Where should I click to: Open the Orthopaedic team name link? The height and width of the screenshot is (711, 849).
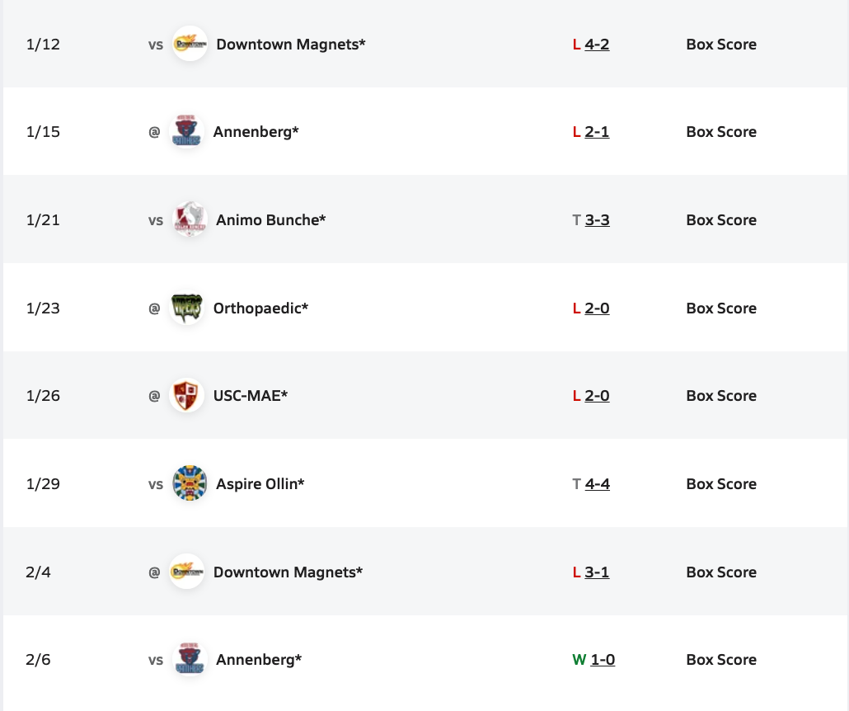[x=260, y=308]
